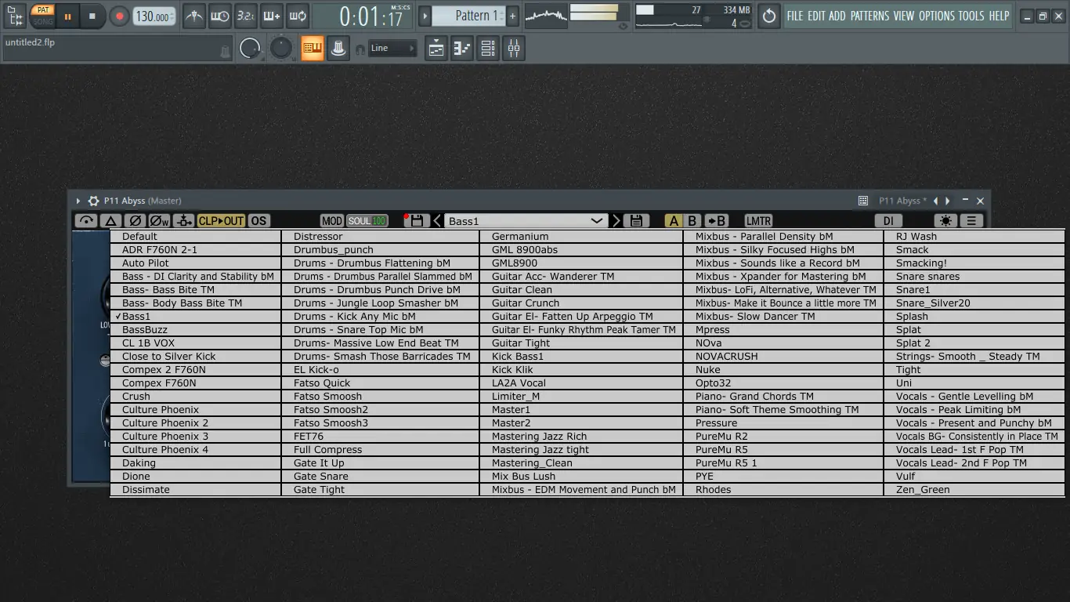Enable blend recording overdub icon
The image size is (1070, 602).
point(271,16)
